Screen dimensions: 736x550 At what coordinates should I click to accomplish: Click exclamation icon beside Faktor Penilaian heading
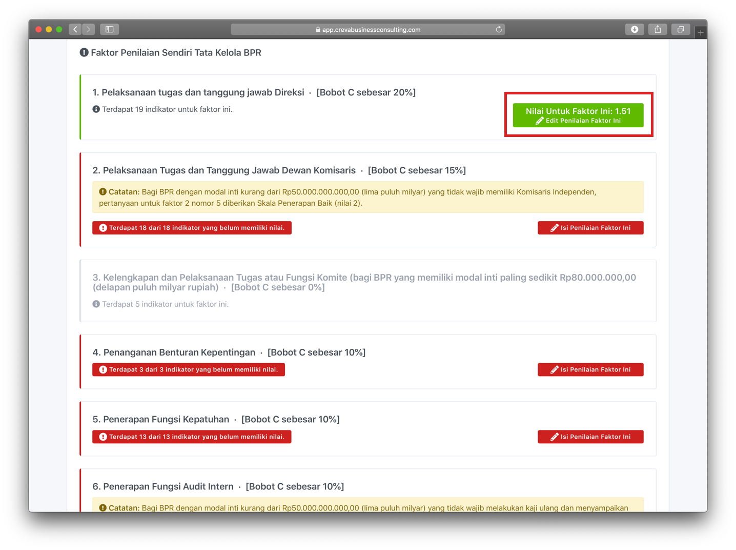(x=84, y=52)
